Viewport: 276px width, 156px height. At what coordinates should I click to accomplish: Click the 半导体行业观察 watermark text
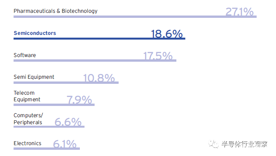244,145
